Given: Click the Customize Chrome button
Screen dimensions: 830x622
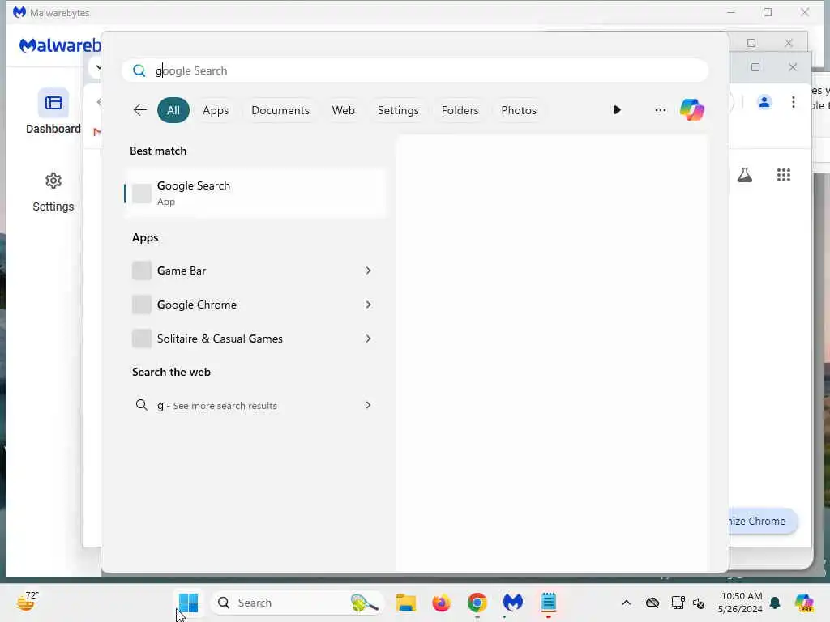Looking at the screenshot, I should click(762, 521).
